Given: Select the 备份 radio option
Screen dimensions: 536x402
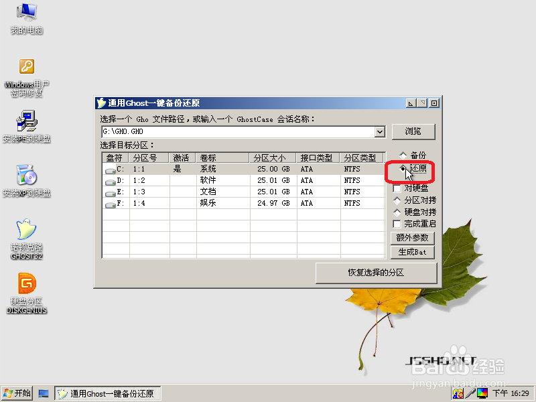Looking at the screenshot, I should [413, 155].
